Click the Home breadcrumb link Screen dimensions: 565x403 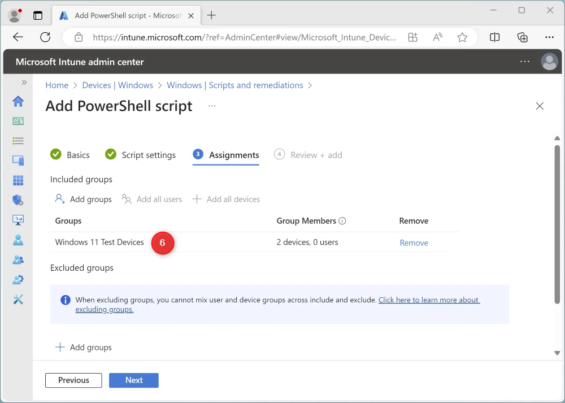pyautogui.click(x=57, y=85)
